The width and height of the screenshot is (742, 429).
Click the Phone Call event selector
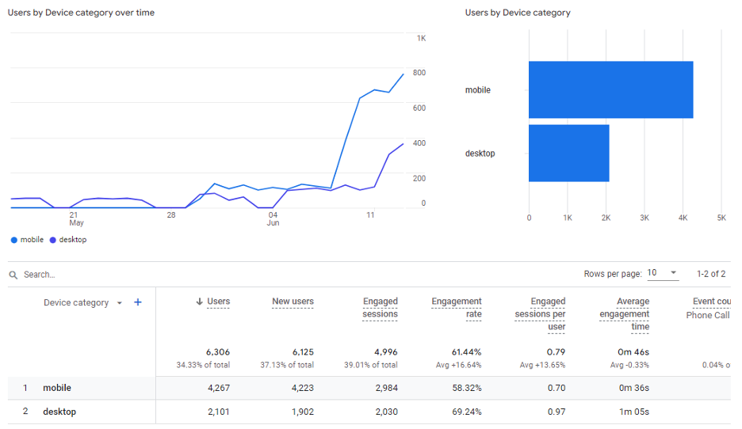pos(707,315)
